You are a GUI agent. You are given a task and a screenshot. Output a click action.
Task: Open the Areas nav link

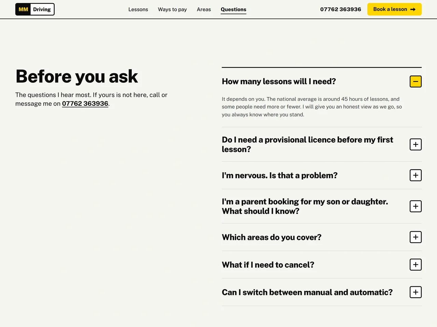(204, 10)
